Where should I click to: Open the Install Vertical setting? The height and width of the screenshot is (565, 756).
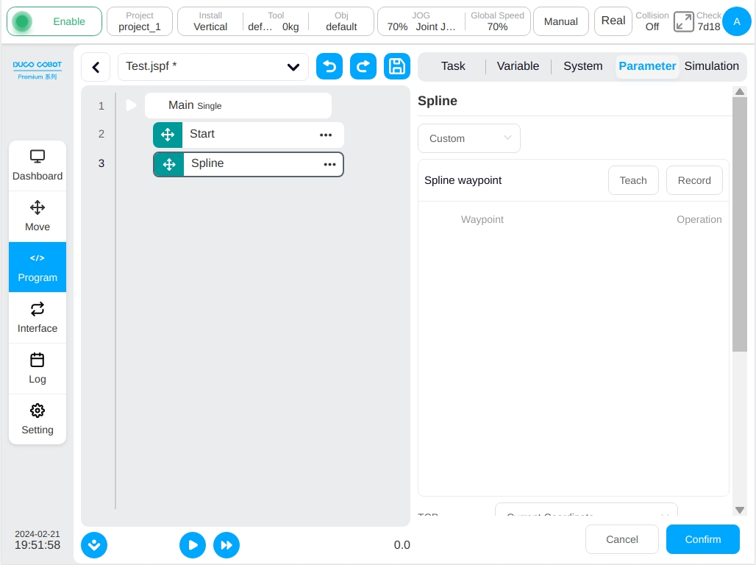210,21
